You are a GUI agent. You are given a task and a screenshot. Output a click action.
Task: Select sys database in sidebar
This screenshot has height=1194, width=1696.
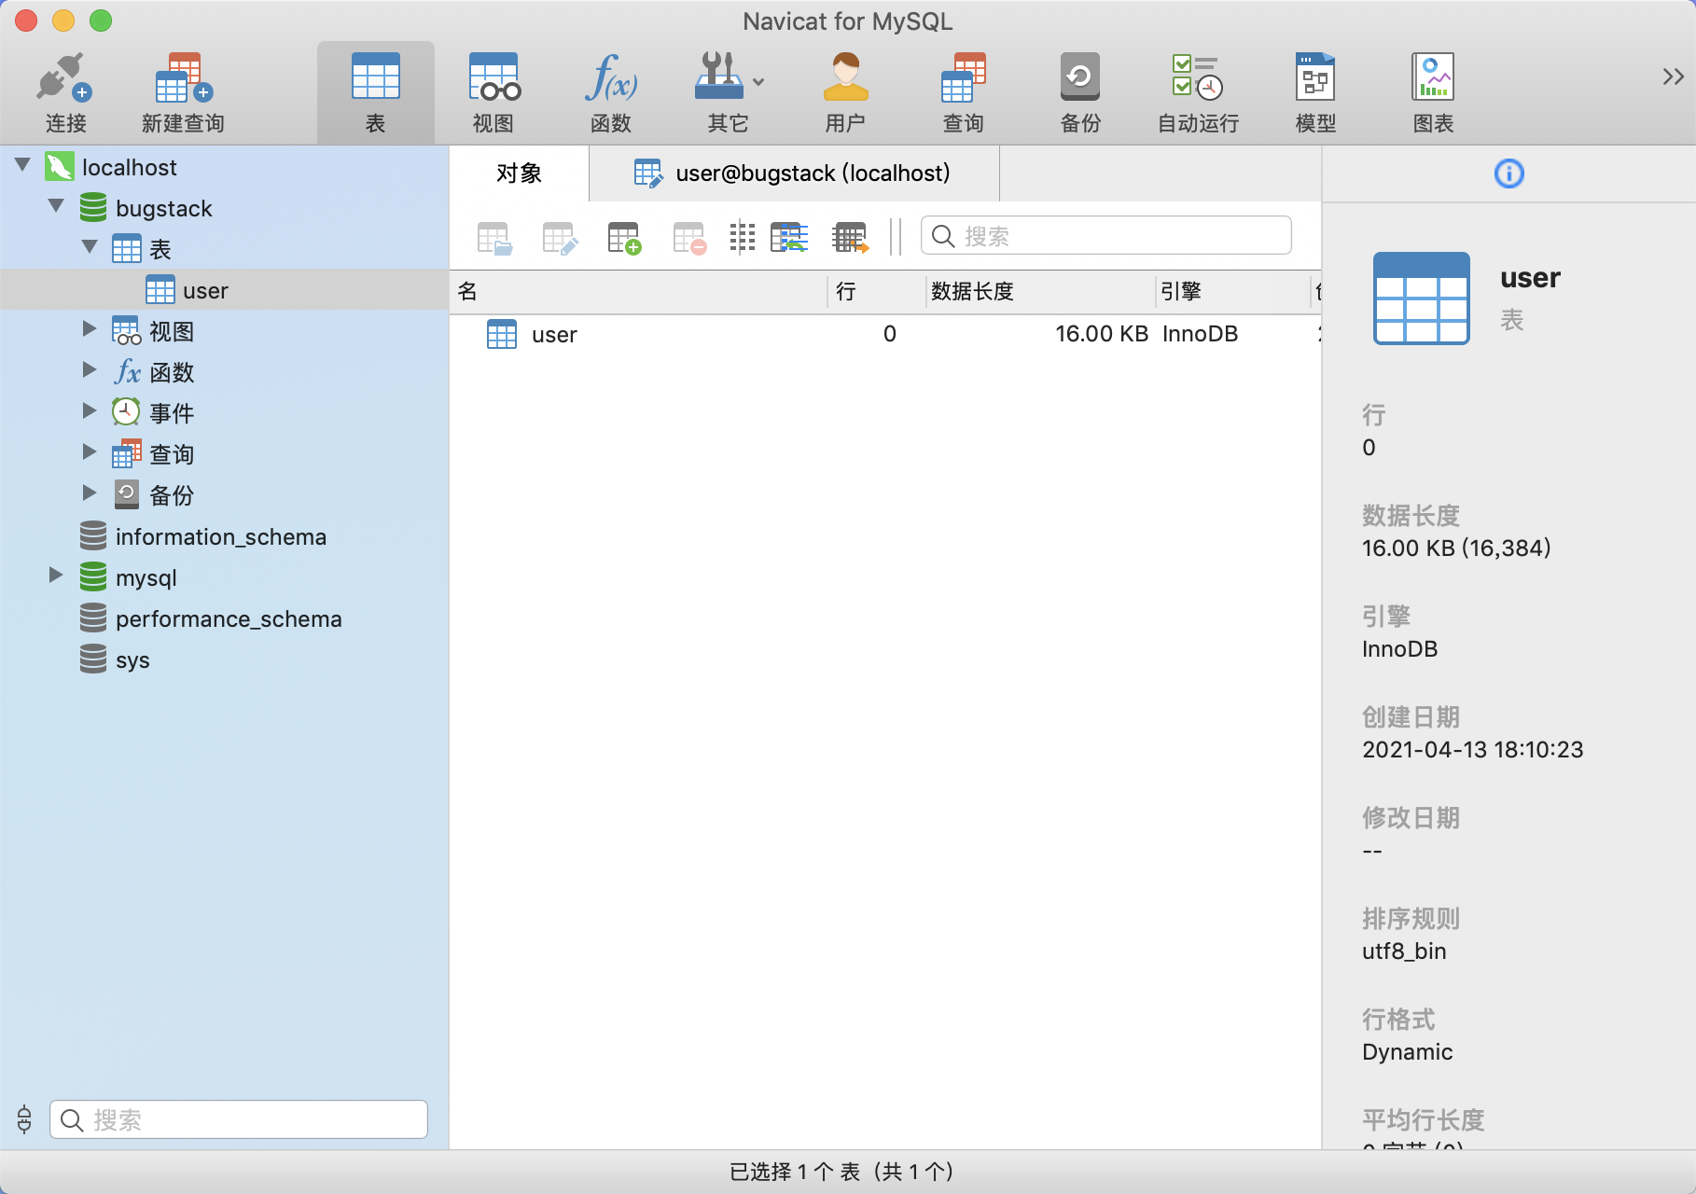(132, 660)
